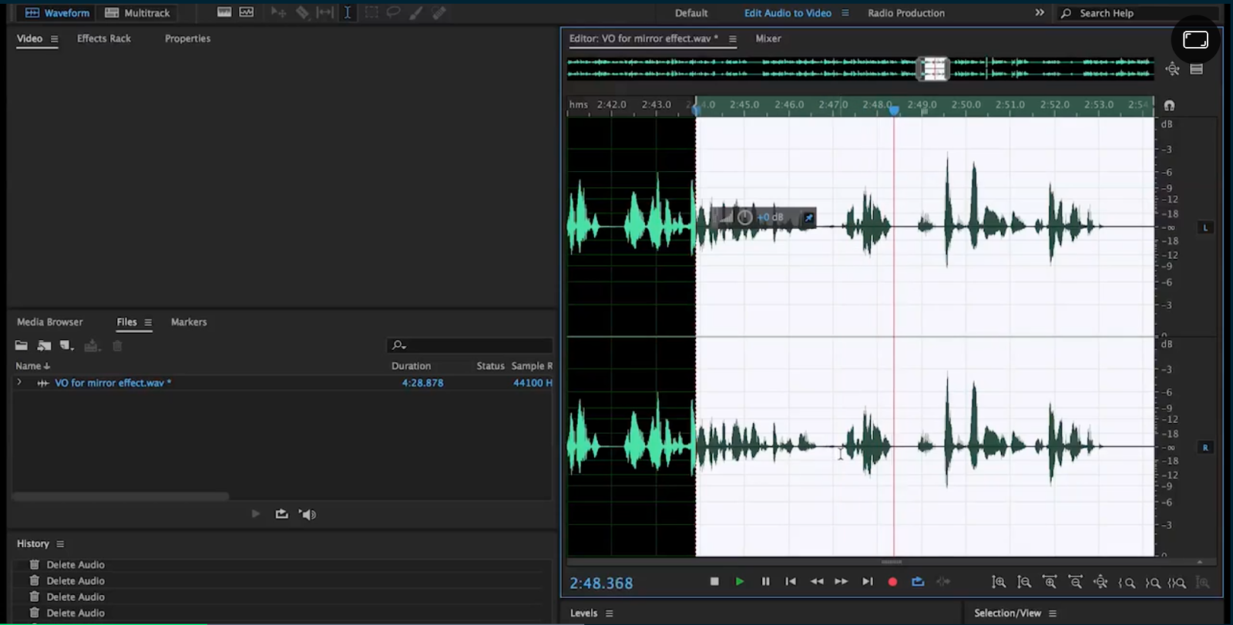Click the Stop button in transport
This screenshot has width=1233, height=625.
point(714,582)
